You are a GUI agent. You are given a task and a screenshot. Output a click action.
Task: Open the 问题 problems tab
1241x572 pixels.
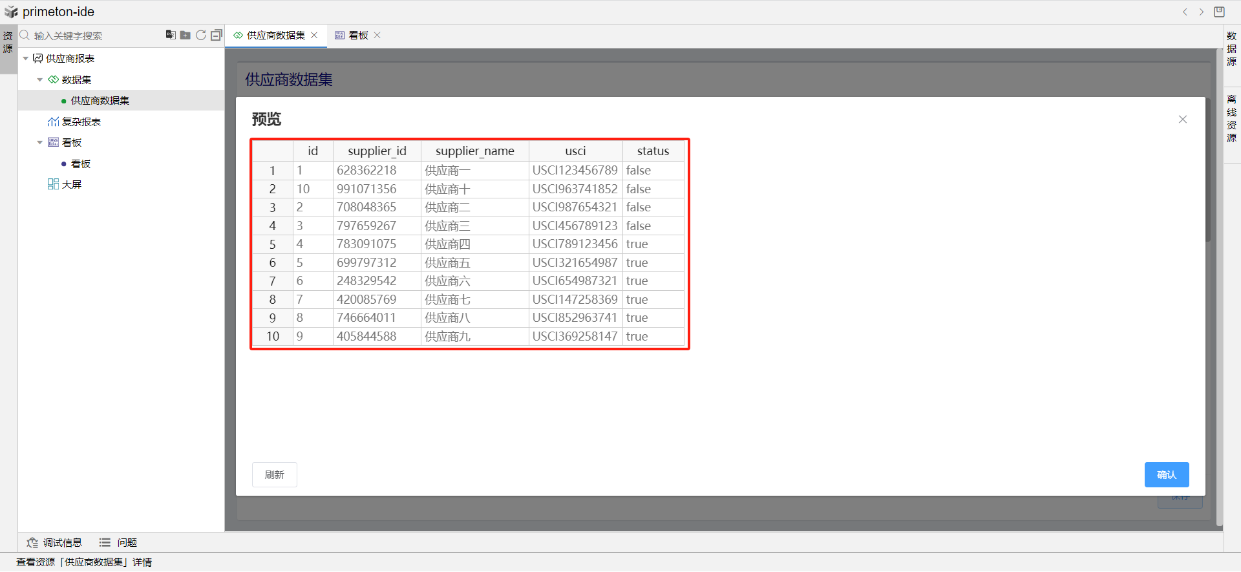(x=118, y=543)
